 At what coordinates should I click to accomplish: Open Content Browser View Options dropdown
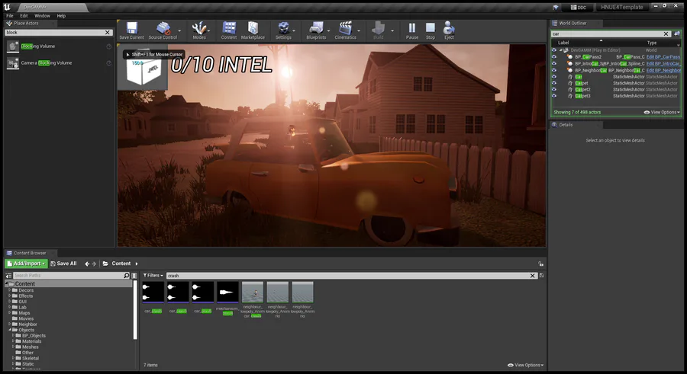[525, 365]
